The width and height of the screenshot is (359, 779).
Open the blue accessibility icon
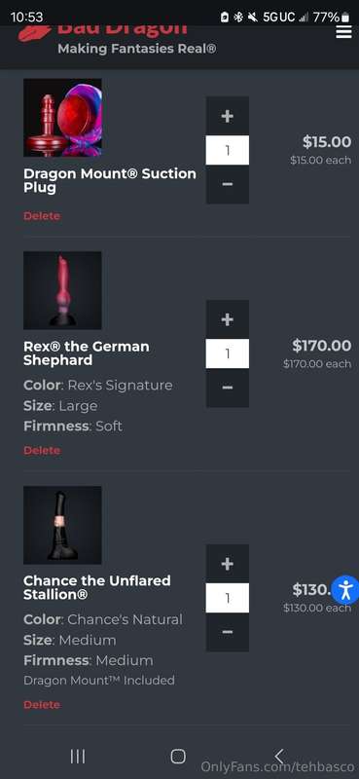tap(345, 590)
